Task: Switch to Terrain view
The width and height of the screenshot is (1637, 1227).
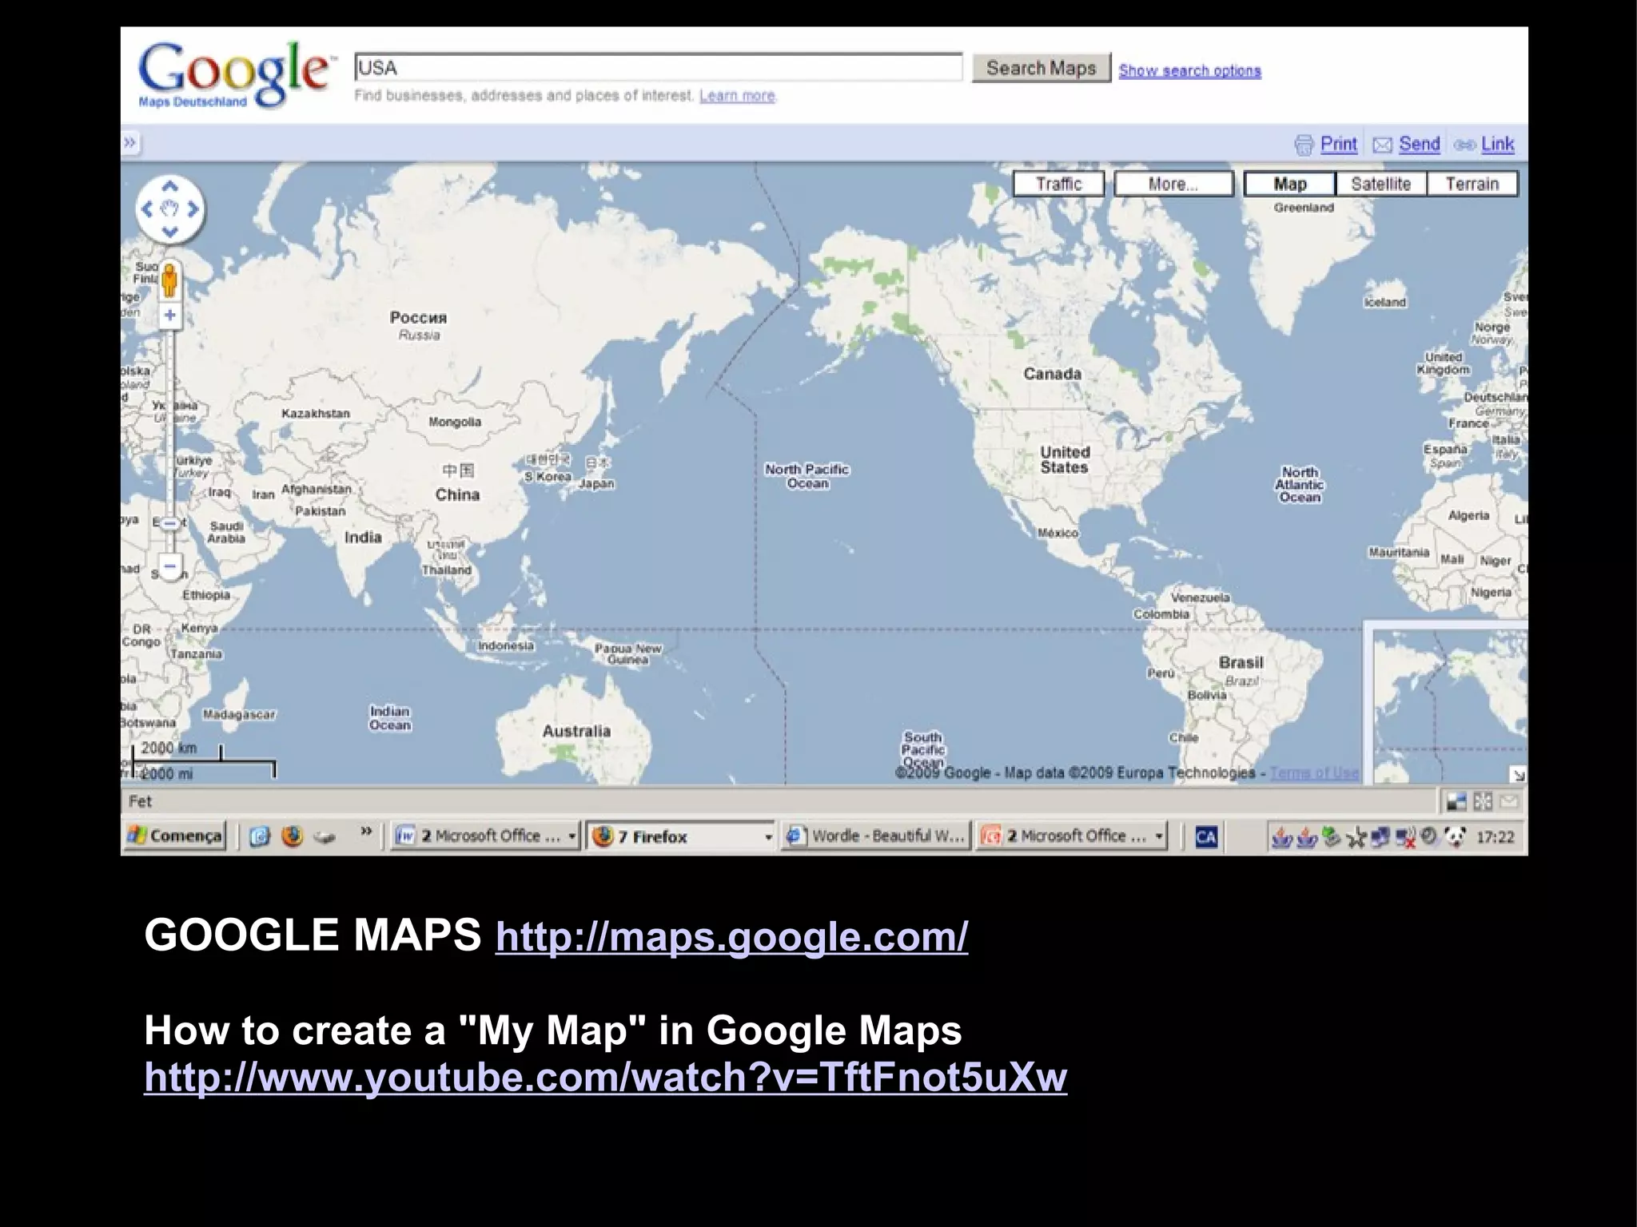Action: coord(1472,184)
